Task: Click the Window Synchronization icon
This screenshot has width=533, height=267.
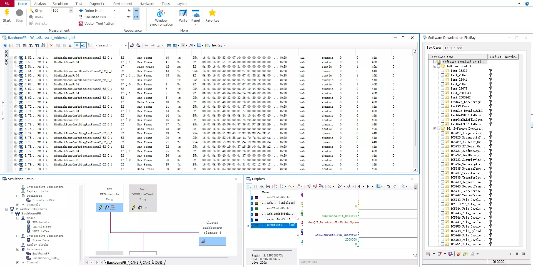Action: 161,13
